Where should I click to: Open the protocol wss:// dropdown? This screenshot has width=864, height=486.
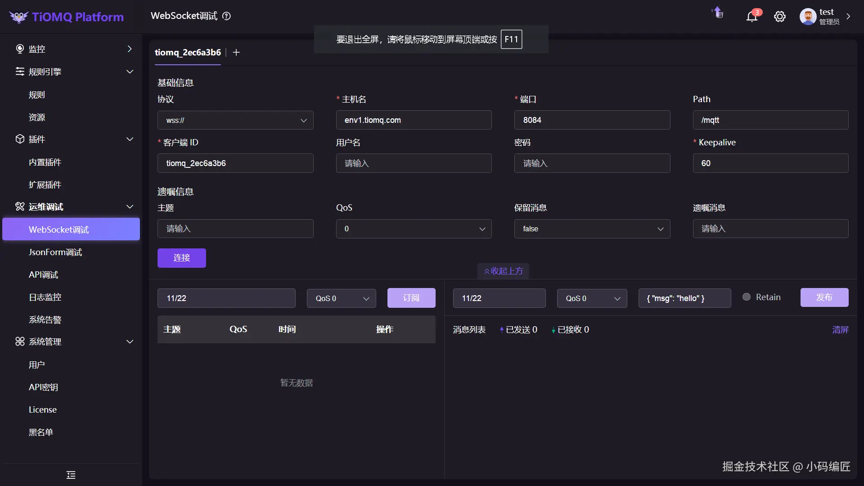tap(235, 120)
